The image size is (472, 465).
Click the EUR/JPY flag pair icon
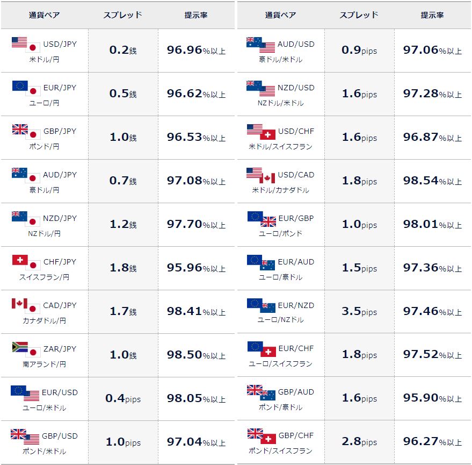pos(26,88)
